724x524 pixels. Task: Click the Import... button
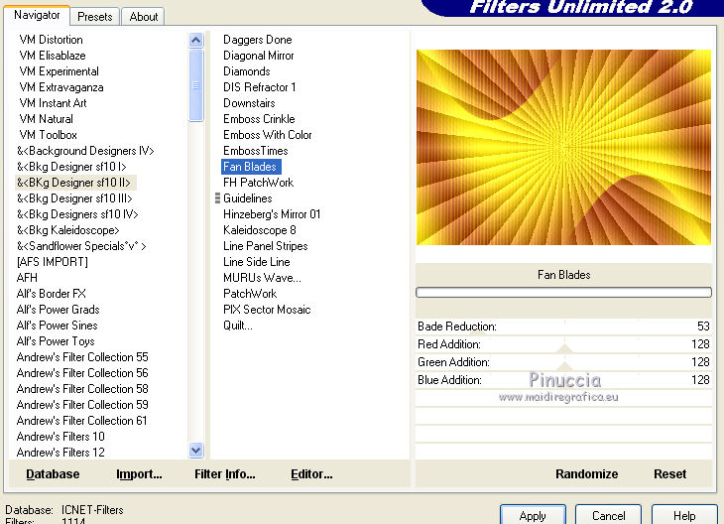click(x=139, y=474)
